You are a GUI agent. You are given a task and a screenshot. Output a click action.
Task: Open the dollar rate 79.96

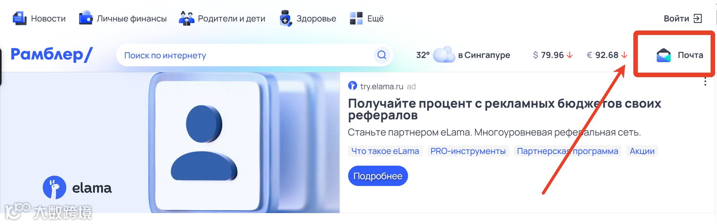552,55
